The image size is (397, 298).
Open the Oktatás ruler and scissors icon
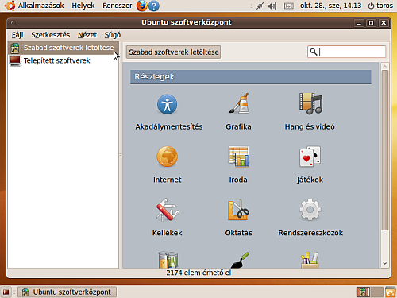tap(238, 210)
